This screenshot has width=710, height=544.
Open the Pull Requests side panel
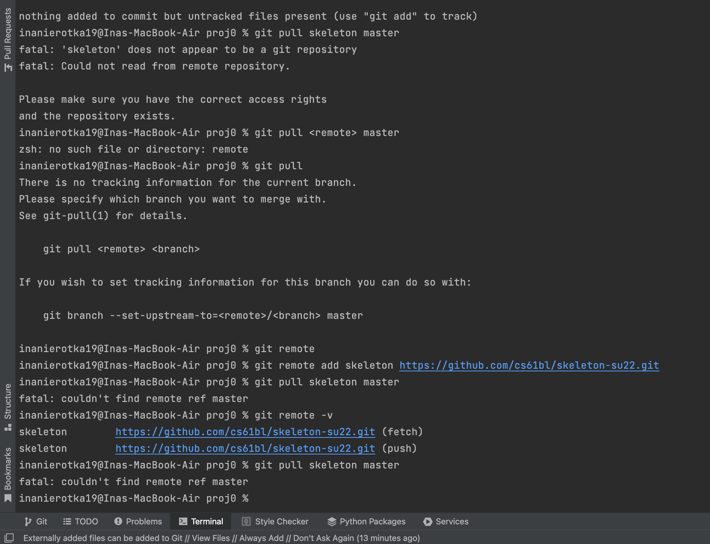point(8,34)
